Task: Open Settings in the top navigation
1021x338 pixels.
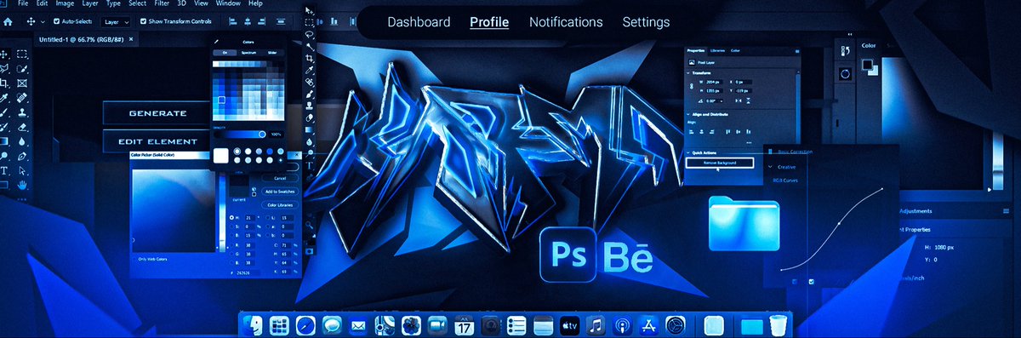Action: [646, 22]
